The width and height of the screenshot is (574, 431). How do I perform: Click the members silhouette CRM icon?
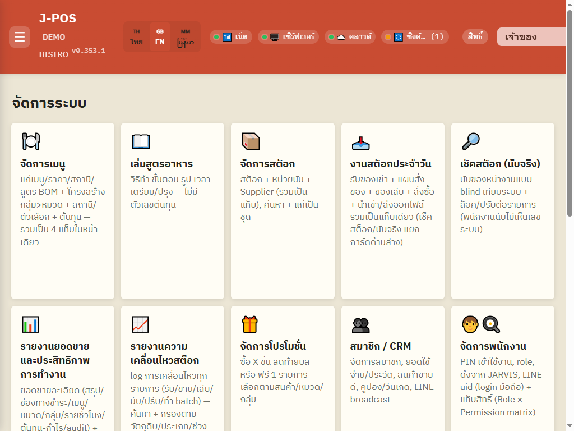coord(360,325)
